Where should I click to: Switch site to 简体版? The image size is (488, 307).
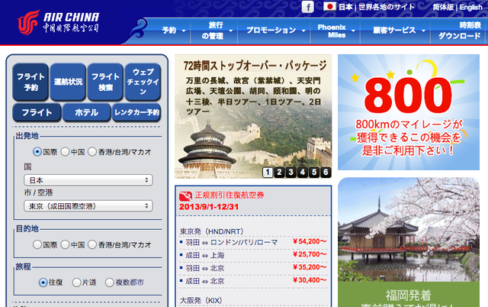pos(443,7)
